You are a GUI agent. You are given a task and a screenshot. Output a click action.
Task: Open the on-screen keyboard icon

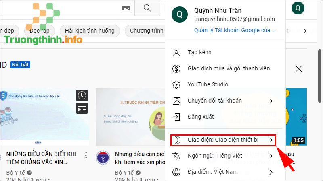tap(126, 8)
